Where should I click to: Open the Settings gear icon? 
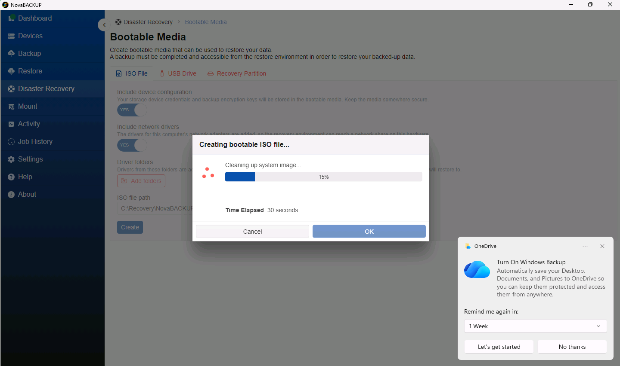click(x=11, y=159)
